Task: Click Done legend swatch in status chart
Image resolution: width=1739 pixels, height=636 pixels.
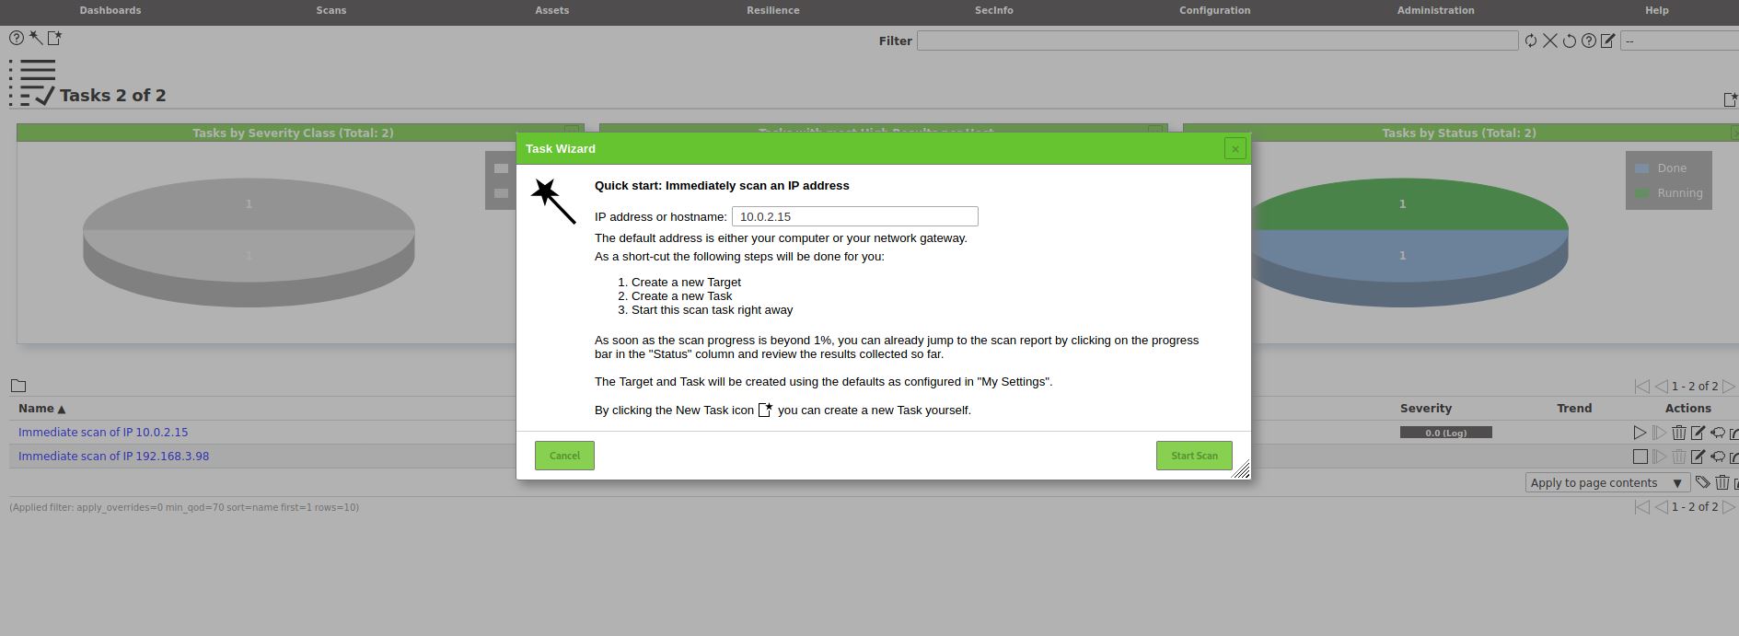Action: click(x=1641, y=168)
